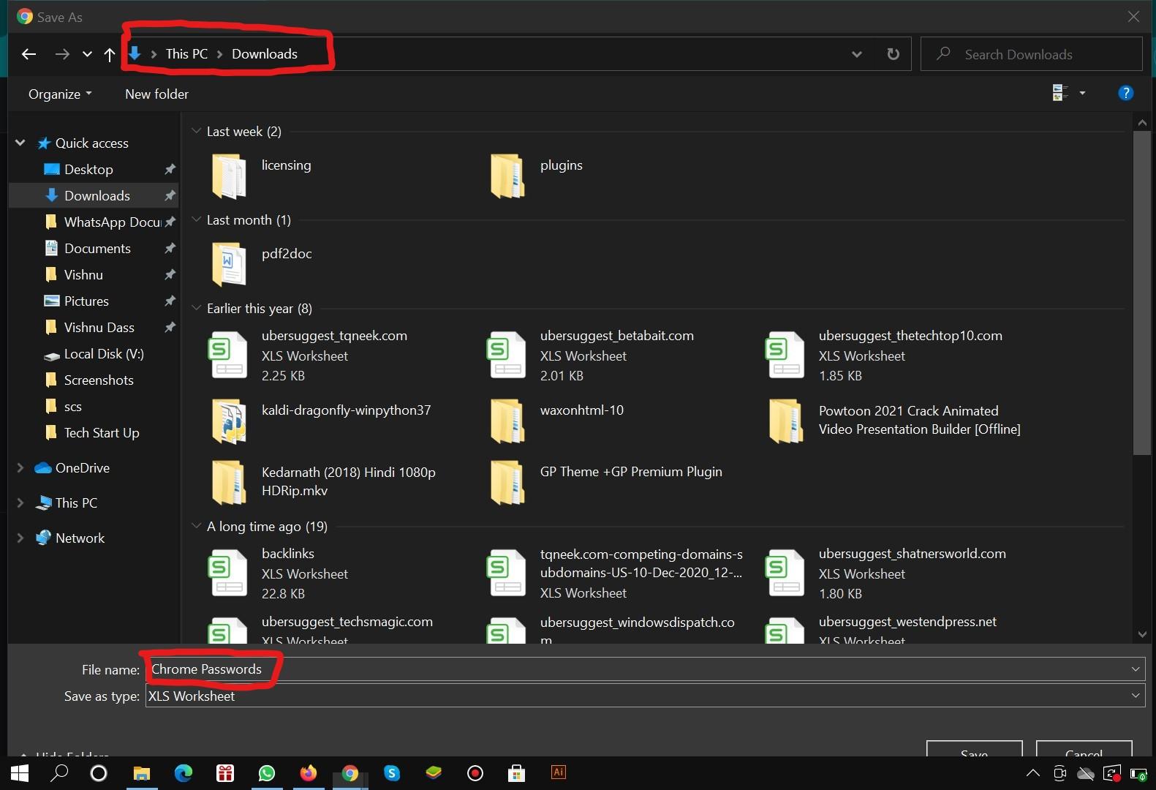Select the pdf2doc folder icon
Image resolution: width=1156 pixels, height=790 pixels.
tap(229, 265)
